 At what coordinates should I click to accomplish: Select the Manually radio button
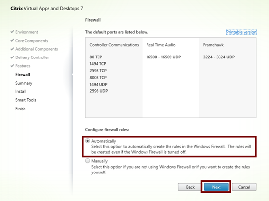88,161
